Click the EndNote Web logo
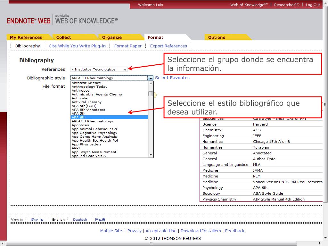The width and height of the screenshot is (328, 246). coord(29,21)
